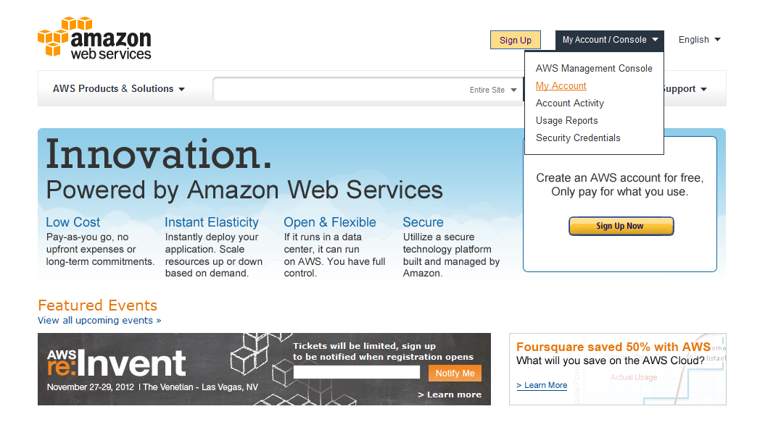This screenshot has width=781, height=422.
Task: Open Security Credentials menu entry
Action: tap(578, 138)
